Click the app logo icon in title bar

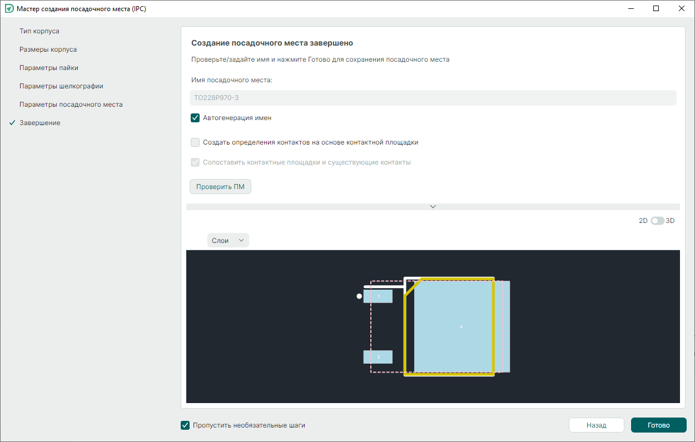9,9
